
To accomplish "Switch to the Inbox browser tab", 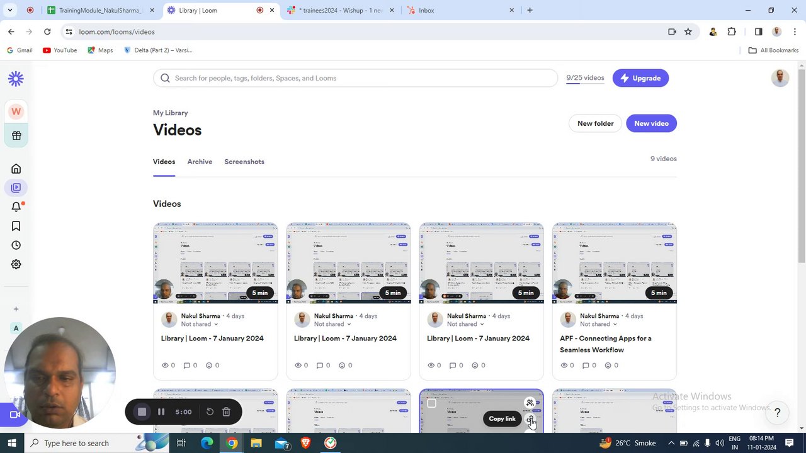I will pos(460,10).
